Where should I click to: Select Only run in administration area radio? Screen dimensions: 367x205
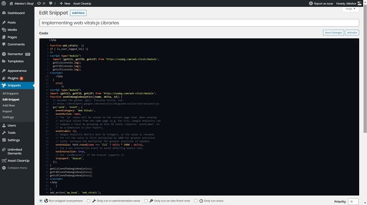click(89, 201)
